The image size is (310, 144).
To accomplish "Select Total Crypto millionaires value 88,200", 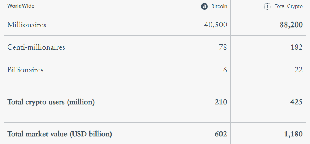I will (x=291, y=25).
